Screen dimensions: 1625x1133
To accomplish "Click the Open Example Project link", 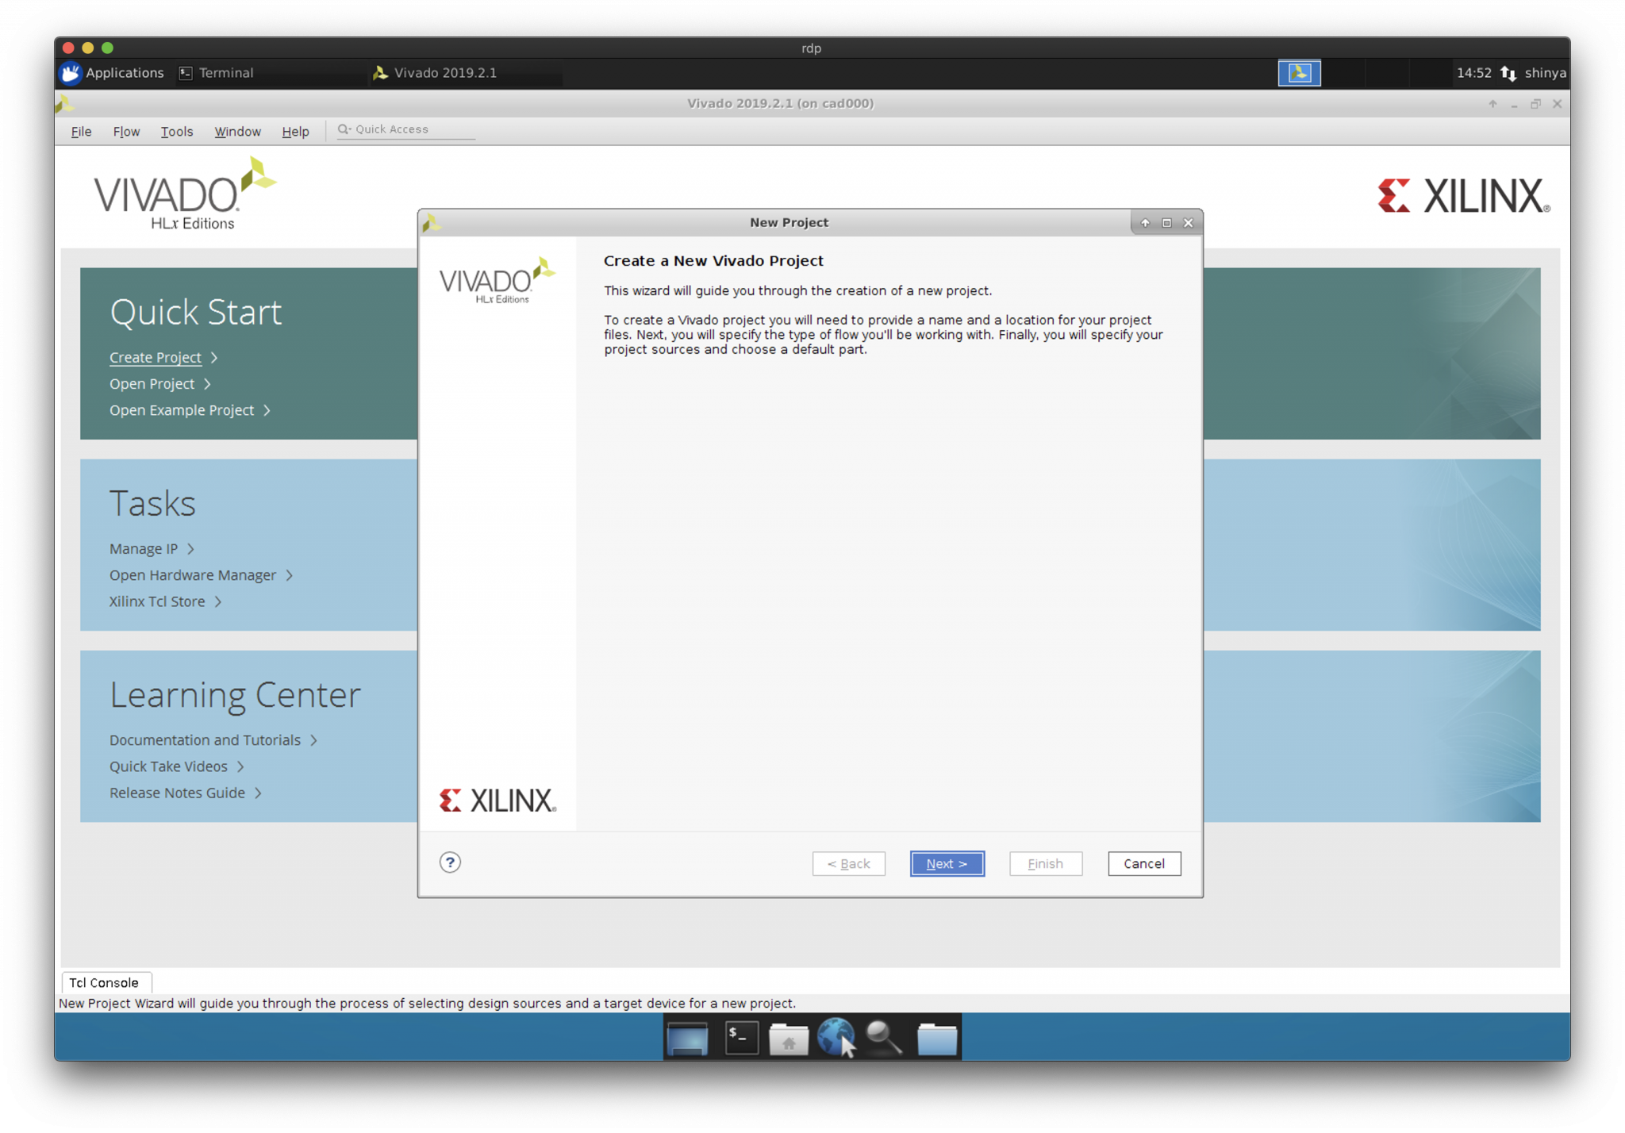I will pos(182,410).
